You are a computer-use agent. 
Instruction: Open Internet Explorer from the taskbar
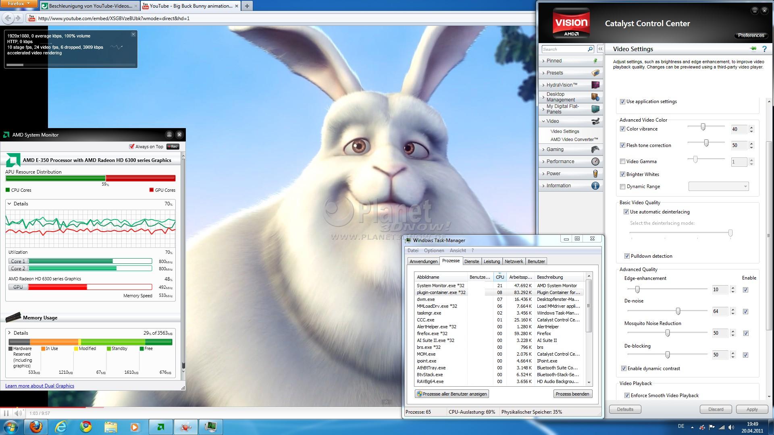pos(61,427)
